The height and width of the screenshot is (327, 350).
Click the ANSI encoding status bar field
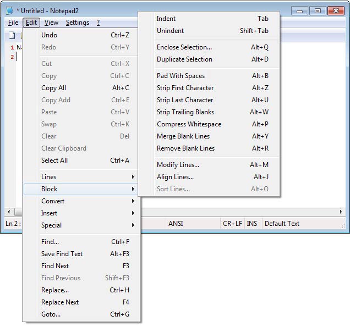click(193, 223)
